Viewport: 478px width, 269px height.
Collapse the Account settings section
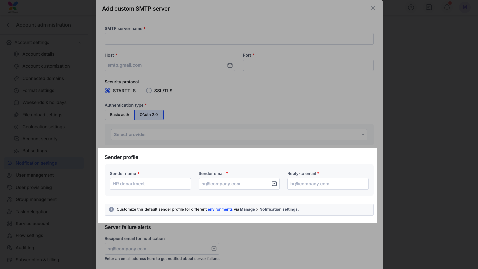coord(79,43)
